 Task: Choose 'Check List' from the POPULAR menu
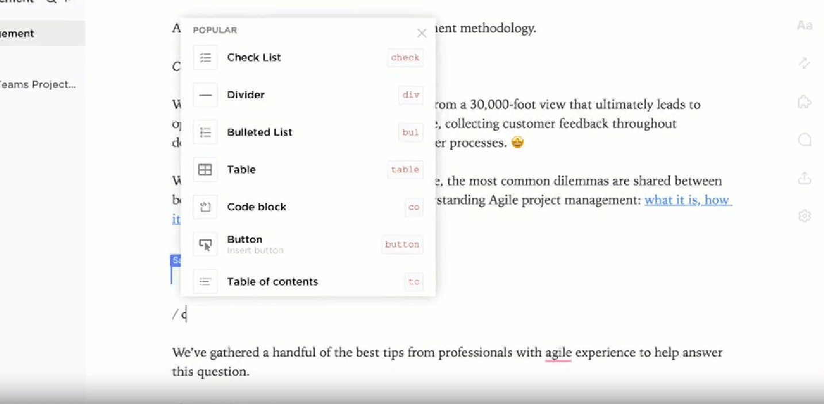point(254,57)
